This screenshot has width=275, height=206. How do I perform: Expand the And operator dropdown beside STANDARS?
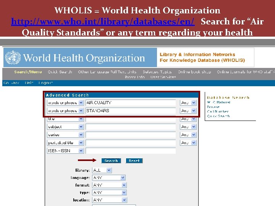pyautogui.click(x=188, y=111)
